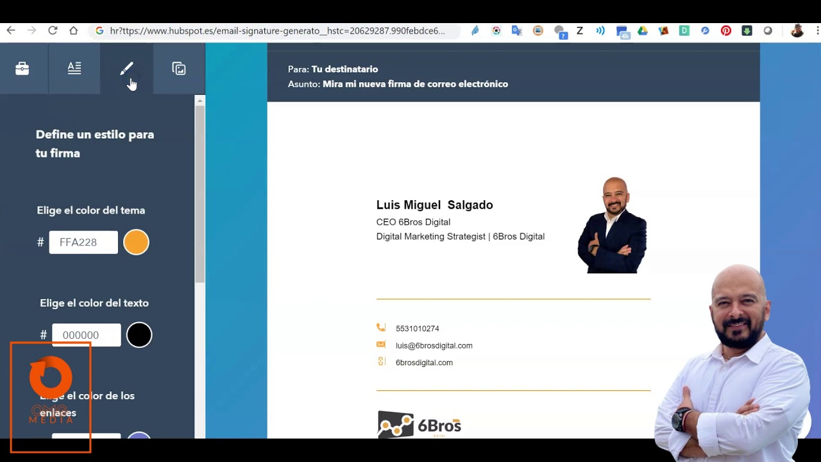Click the calendar 4h extension icon
Image resolution: width=821 pixels, height=462 pixels.
tap(622, 32)
